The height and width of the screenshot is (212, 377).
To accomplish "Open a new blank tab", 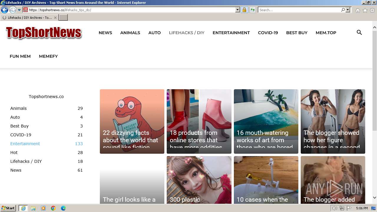I will [63, 18].
